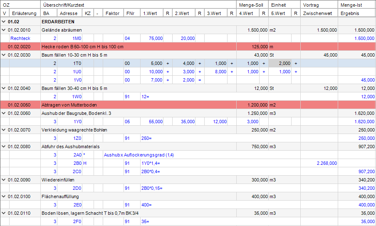Screen dimensions: 376x226
Task: Click the Ergebnis column header
Action: click(x=357, y=13)
